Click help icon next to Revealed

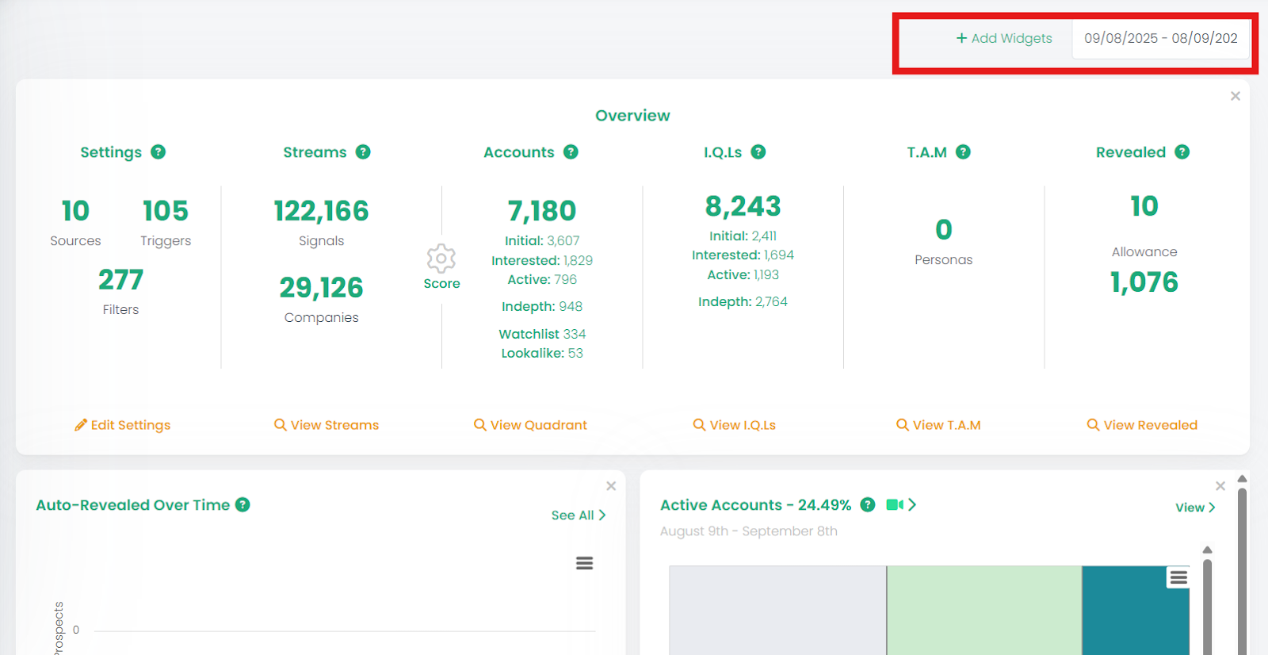1182,152
